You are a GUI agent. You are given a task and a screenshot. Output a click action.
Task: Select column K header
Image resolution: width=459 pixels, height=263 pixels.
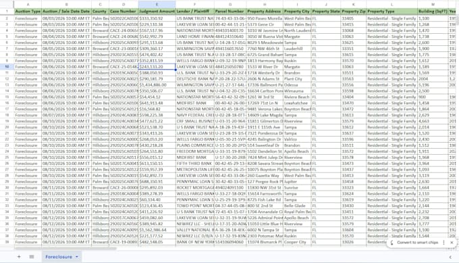353,4
